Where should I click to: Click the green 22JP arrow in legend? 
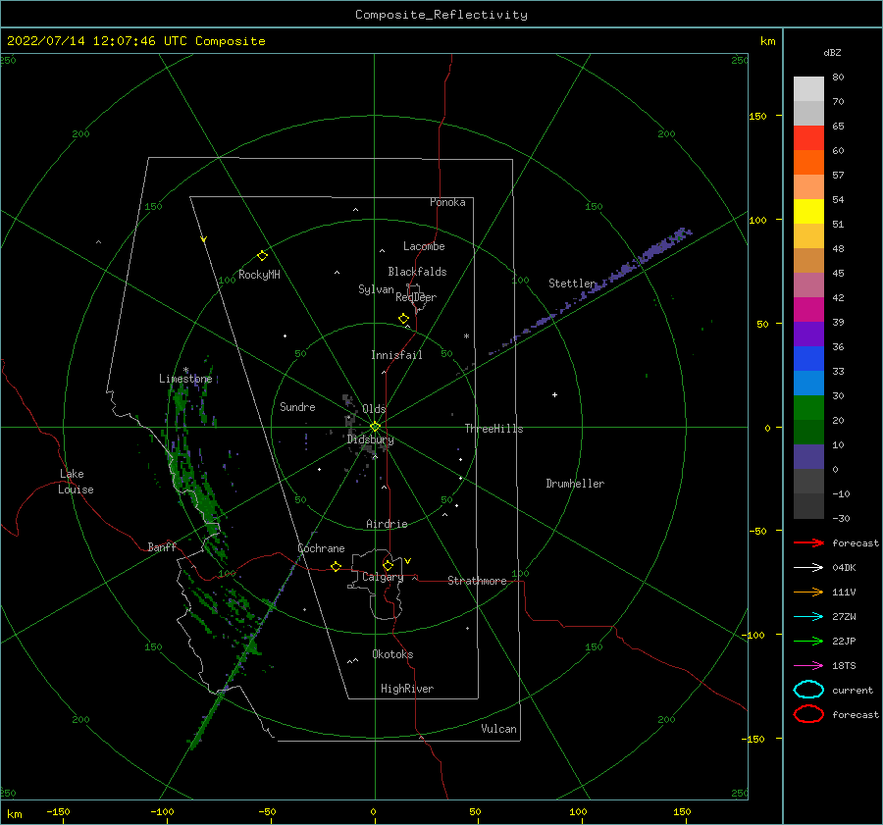point(808,641)
